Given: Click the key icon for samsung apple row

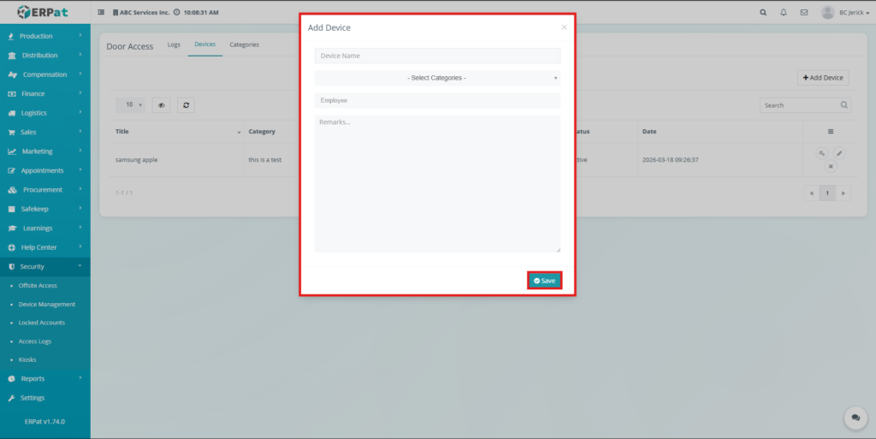Looking at the screenshot, I should pyautogui.click(x=822, y=153).
